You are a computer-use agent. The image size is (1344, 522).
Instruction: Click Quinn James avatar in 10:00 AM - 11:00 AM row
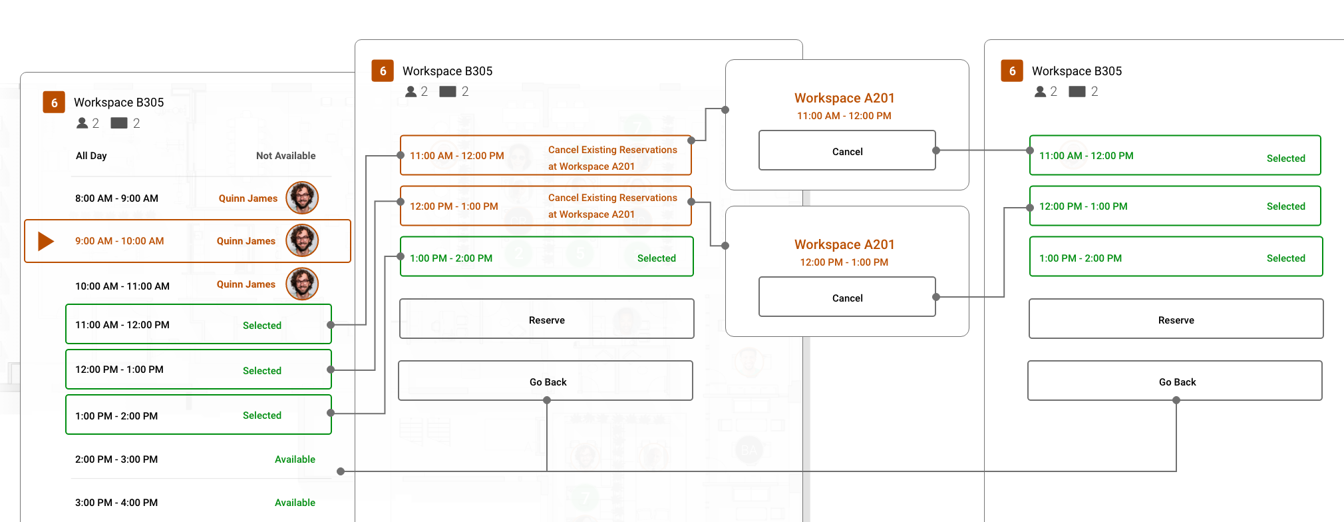pos(302,284)
